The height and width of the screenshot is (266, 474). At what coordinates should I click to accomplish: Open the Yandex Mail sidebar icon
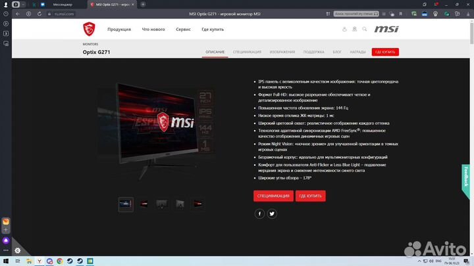point(6,221)
